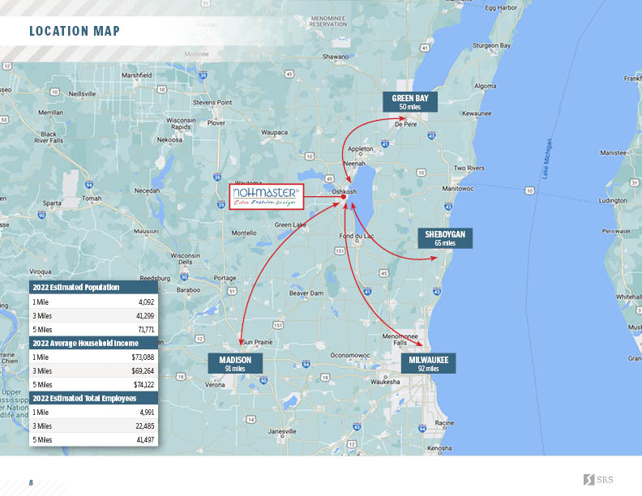Click the Menominee Reservation label
This screenshot has height=496, width=642.
point(328,21)
